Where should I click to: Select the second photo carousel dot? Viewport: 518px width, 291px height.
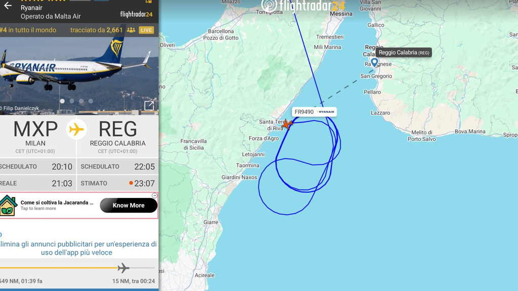pyautogui.click(x=72, y=101)
